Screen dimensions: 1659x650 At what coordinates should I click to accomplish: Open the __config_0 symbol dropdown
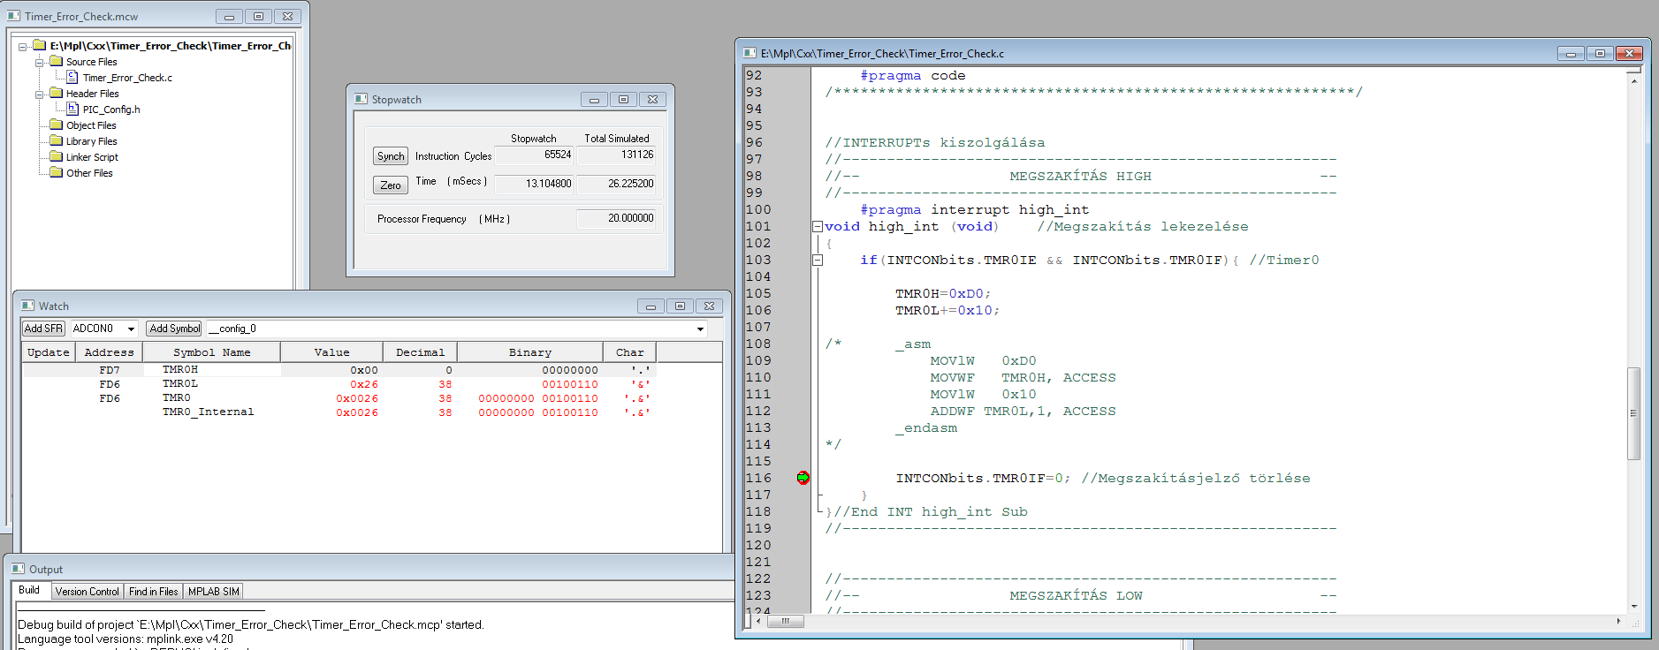[700, 329]
